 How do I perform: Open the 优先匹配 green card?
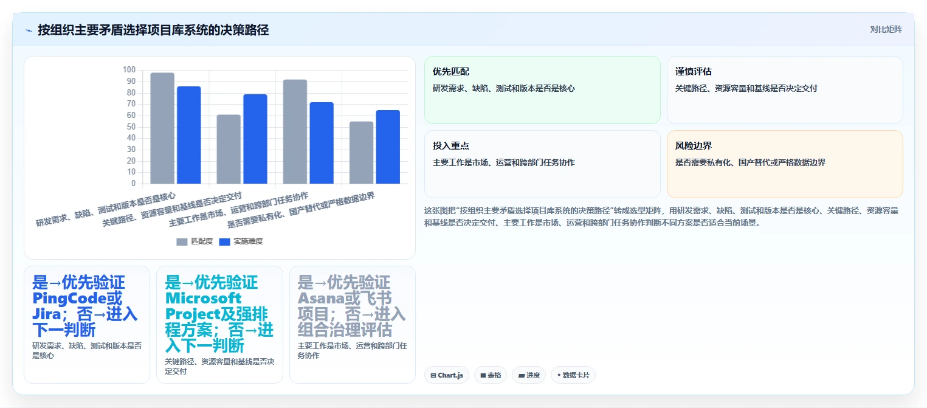tap(542, 90)
